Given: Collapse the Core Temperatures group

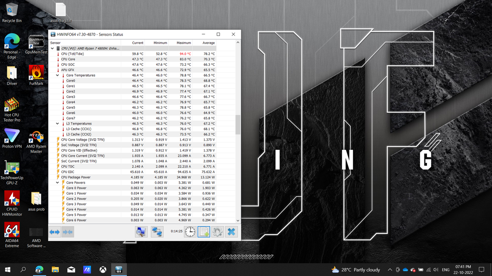Looking at the screenshot, I should (x=57, y=76).
